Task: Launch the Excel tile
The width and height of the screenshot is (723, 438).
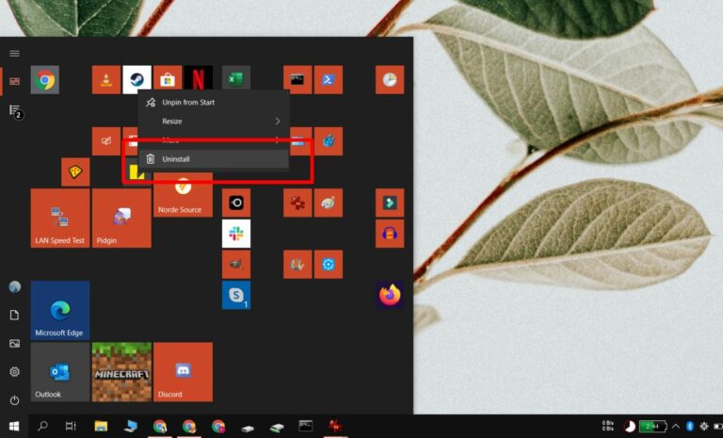Action: 236,80
